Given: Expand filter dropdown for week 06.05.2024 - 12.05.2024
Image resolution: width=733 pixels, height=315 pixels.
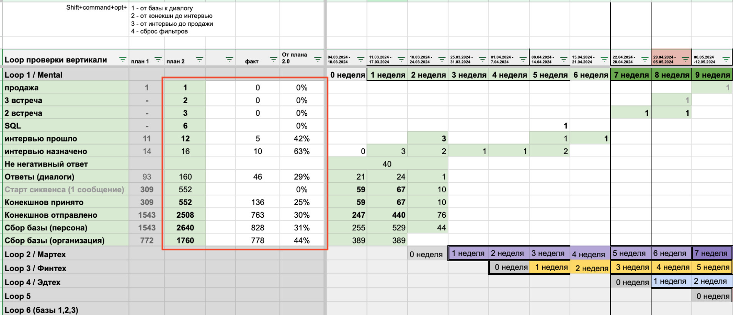Looking at the screenshot, I should pyautogui.click(x=726, y=60).
